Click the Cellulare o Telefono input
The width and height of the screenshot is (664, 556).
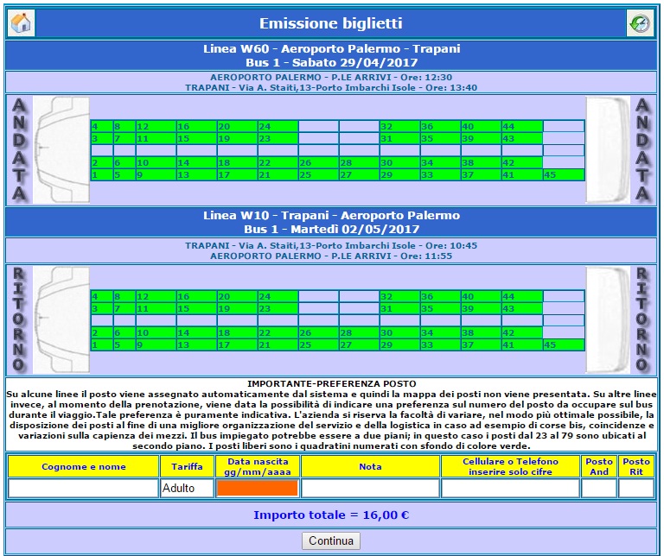point(510,489)
